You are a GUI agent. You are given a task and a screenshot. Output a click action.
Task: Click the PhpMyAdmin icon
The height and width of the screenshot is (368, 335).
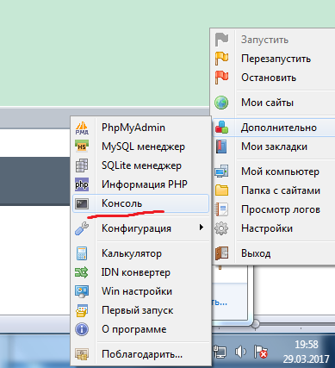pos(82,128)
